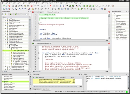This screenshot has width=131, height=94.
Task: Click the binoculars search icon
Action: click(x=67, y=6)
